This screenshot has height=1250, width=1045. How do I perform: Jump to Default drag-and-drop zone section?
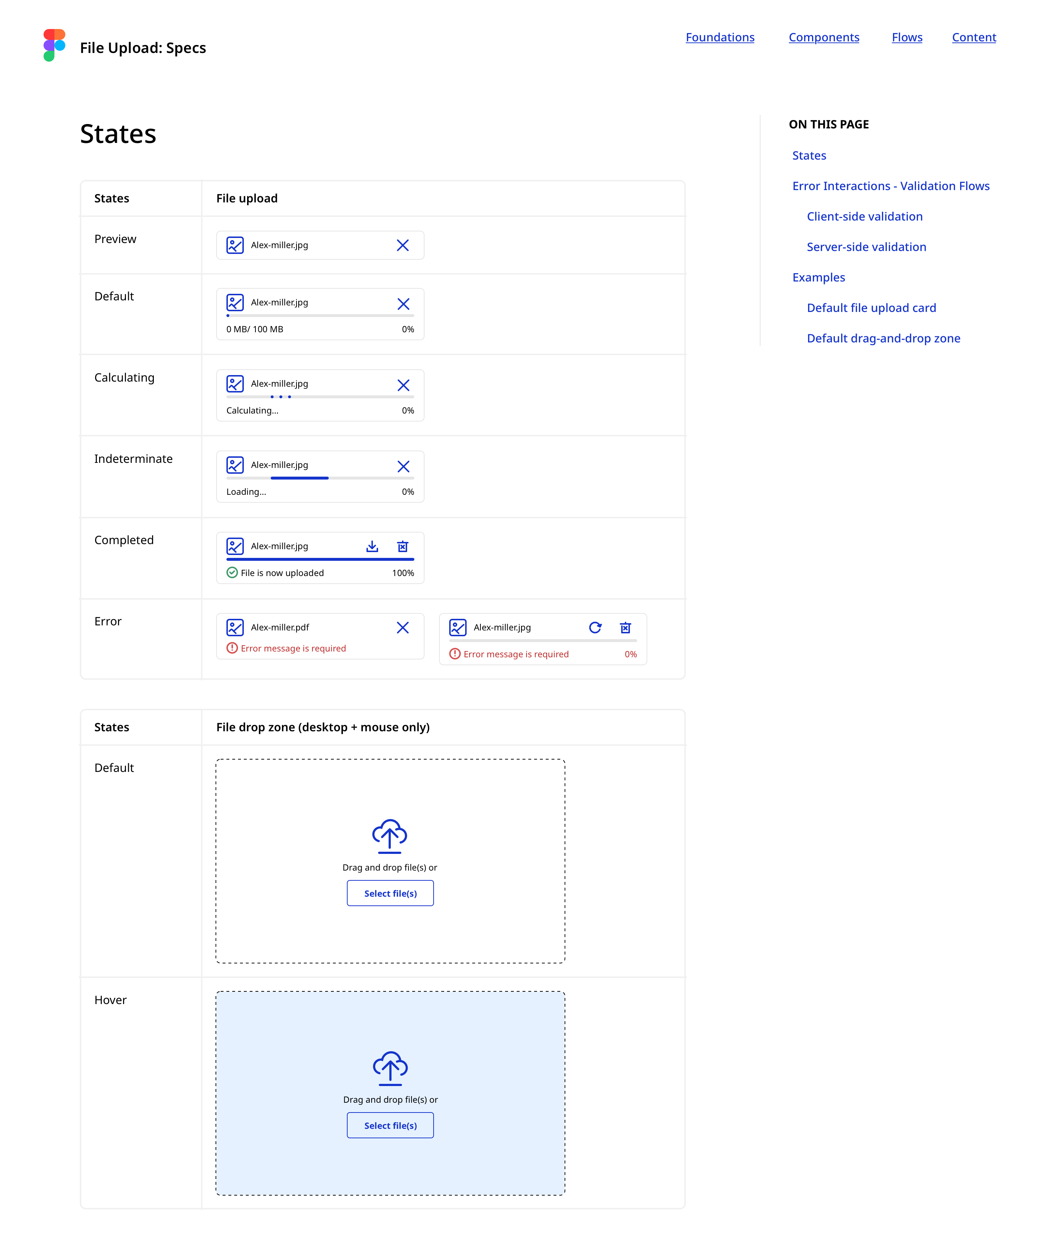[x=883, y=339]
